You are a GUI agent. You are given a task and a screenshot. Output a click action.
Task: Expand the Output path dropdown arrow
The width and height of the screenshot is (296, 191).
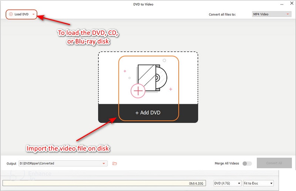click(x=104, y=163)
